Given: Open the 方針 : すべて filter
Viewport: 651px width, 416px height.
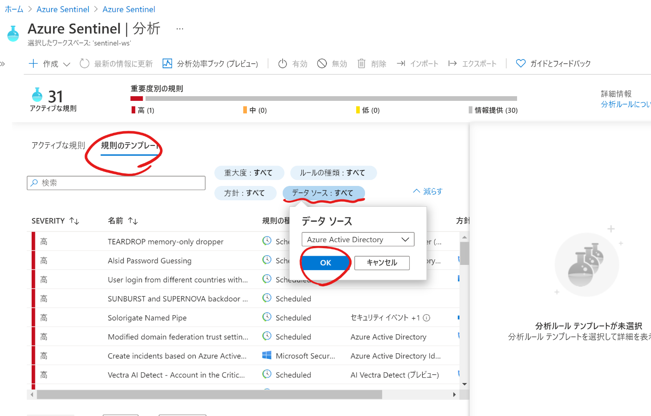Looking at the screenshot, I should coord(245,193).
